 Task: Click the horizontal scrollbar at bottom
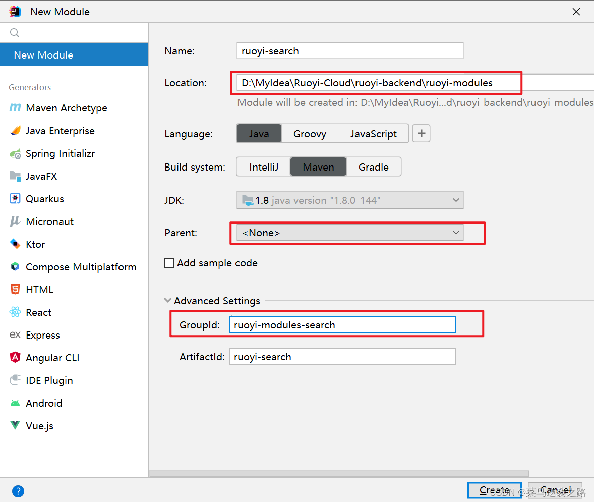(x=339, y=474)
